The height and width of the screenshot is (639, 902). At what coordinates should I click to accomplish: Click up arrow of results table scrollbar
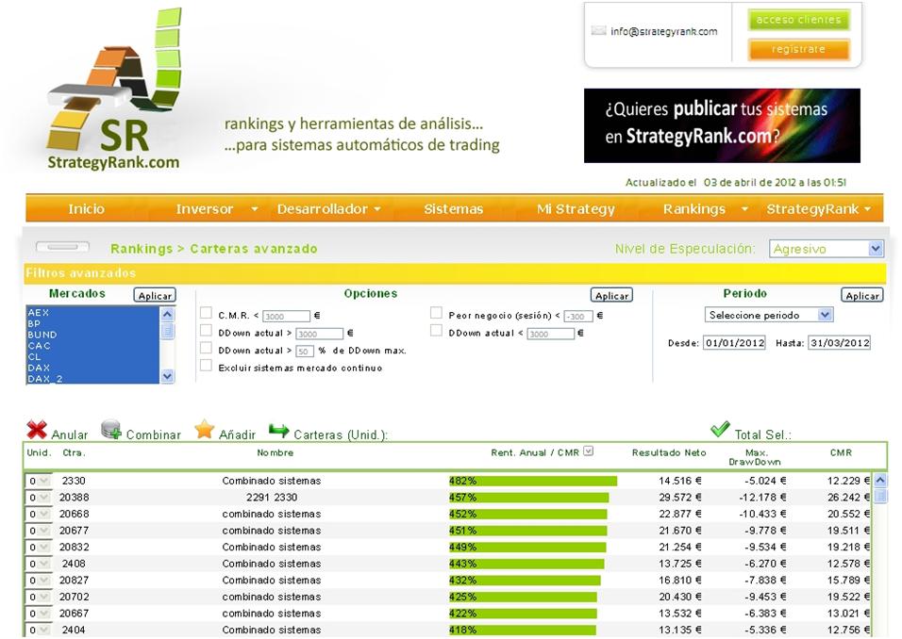pos(880,481)
